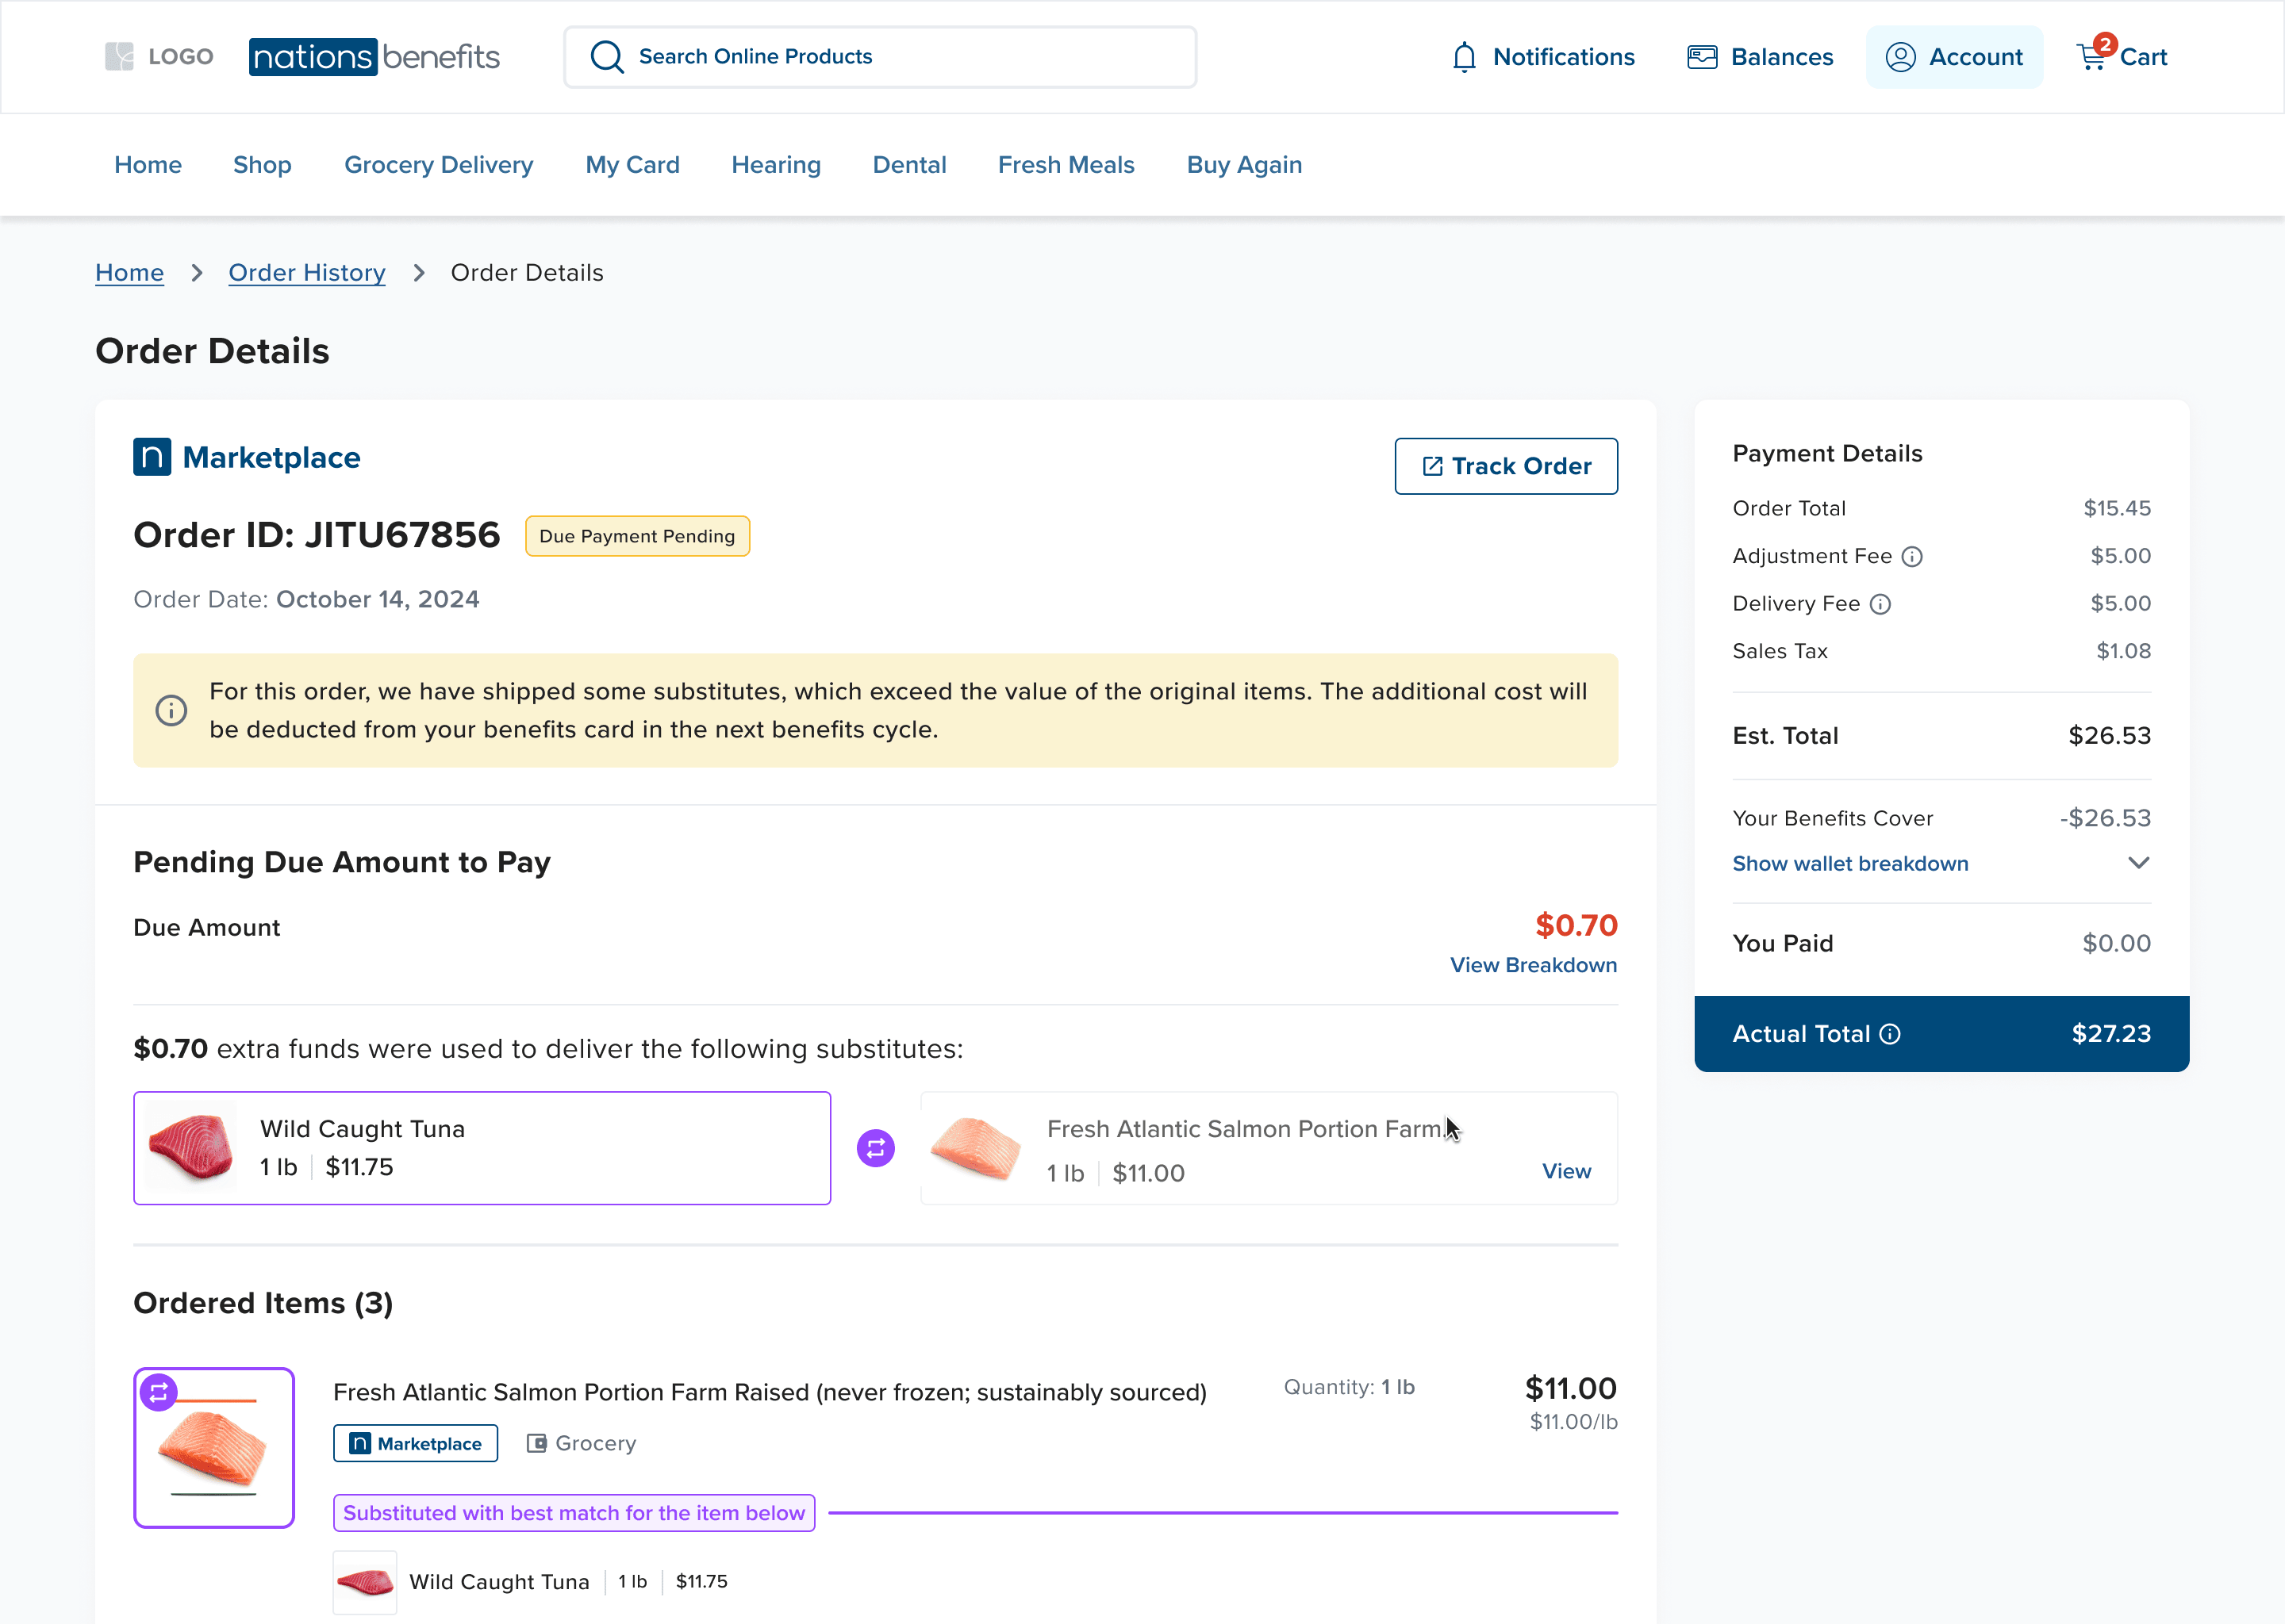This screenshot has width=2285, height=1624.
Task: Open the Actual Total info icon
Action: pos(1891,1034)
